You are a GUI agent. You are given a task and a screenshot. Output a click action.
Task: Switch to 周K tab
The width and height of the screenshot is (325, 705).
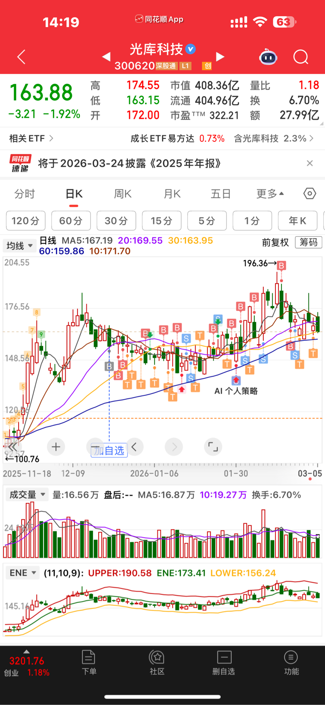click(x=123, y=194)
